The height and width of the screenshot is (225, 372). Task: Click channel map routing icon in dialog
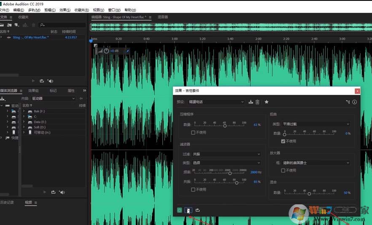pos(348,102)
